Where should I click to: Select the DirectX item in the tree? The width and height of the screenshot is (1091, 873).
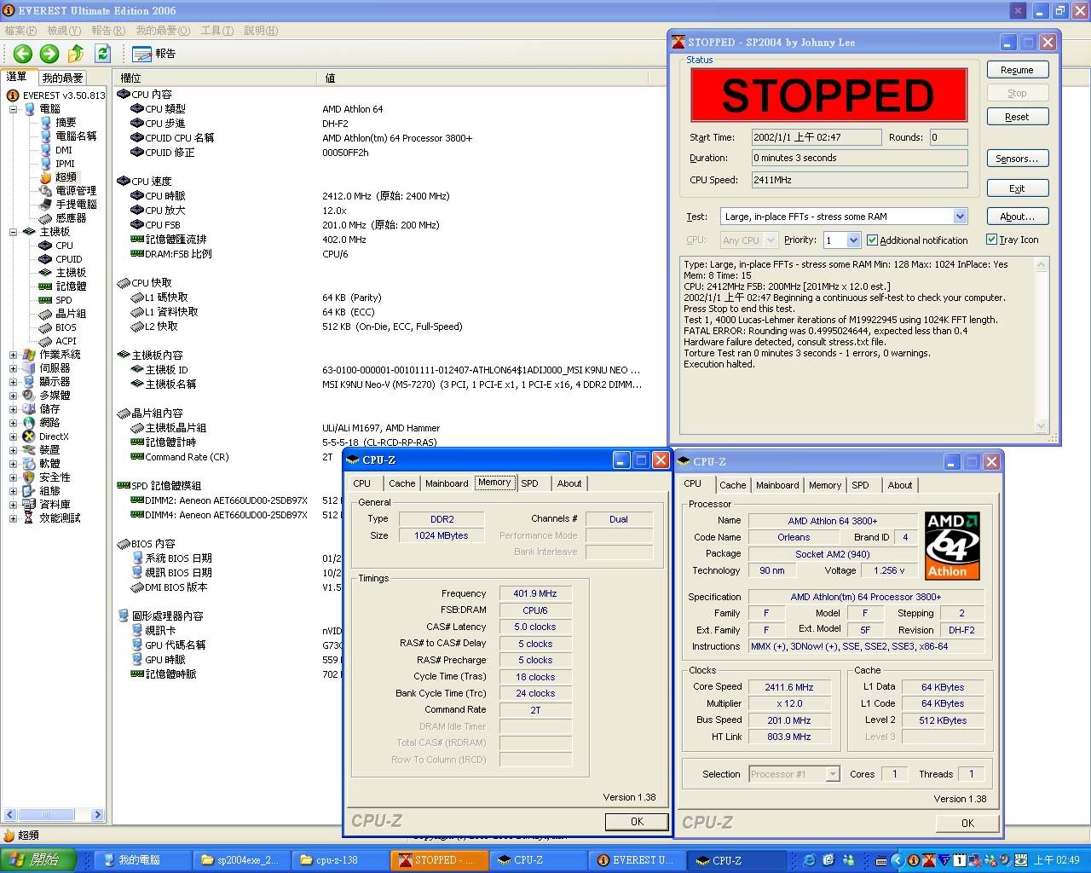53,436
